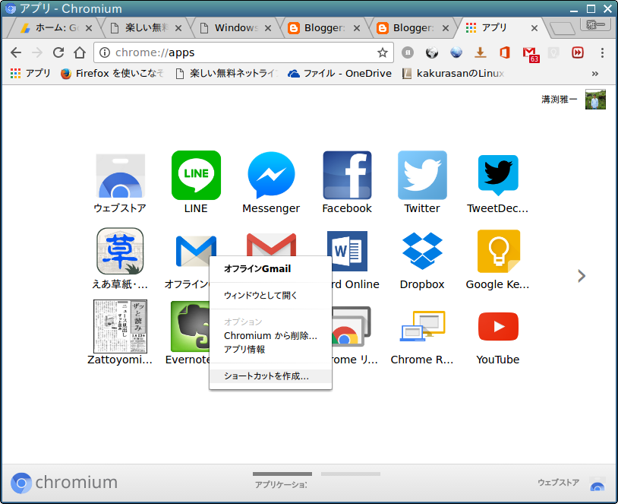Open the Gmail checker extension with 63 badge
This screenshot has width=618, height=504.
pos(530,54)
